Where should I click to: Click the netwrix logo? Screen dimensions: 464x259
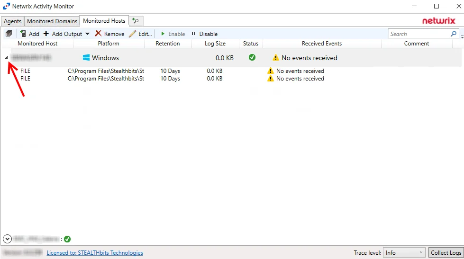pos(438,21)
